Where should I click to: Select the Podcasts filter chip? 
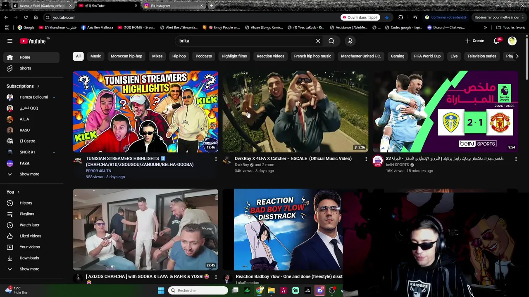point(204,56)
